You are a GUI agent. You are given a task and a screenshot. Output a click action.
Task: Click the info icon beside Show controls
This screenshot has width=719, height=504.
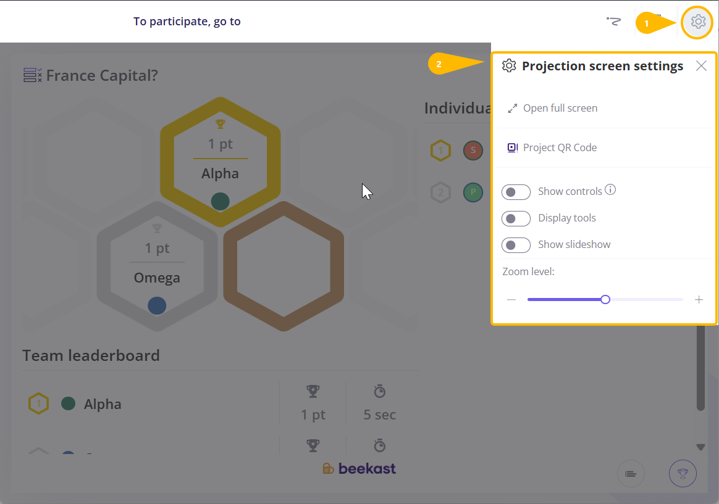[610, 189]
